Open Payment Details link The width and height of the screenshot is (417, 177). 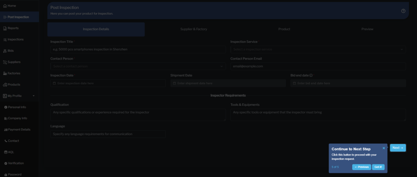[x=20, y=130]
